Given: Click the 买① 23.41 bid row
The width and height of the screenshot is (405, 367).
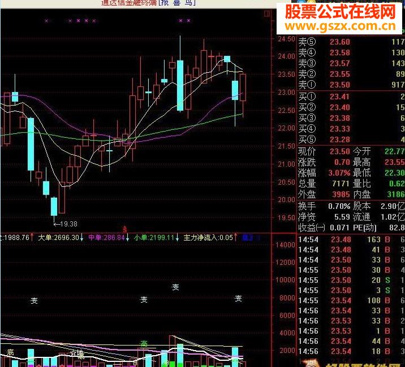Looking at the screenshot, I should [351, 97].
